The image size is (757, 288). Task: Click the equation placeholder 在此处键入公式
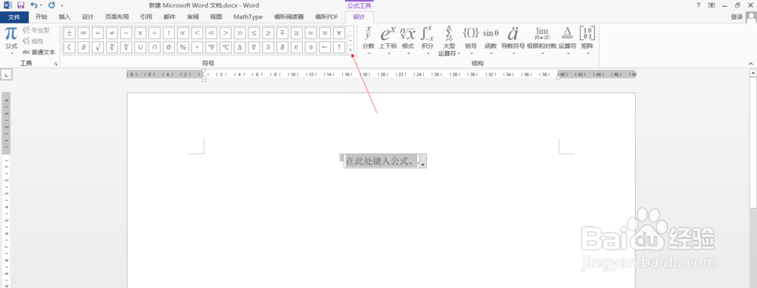pos(381,162)
